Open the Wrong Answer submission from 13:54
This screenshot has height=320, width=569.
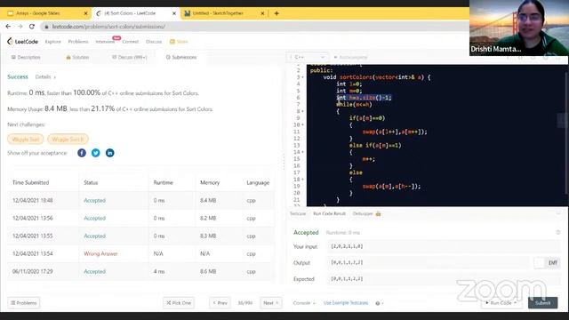click(100, 253)
